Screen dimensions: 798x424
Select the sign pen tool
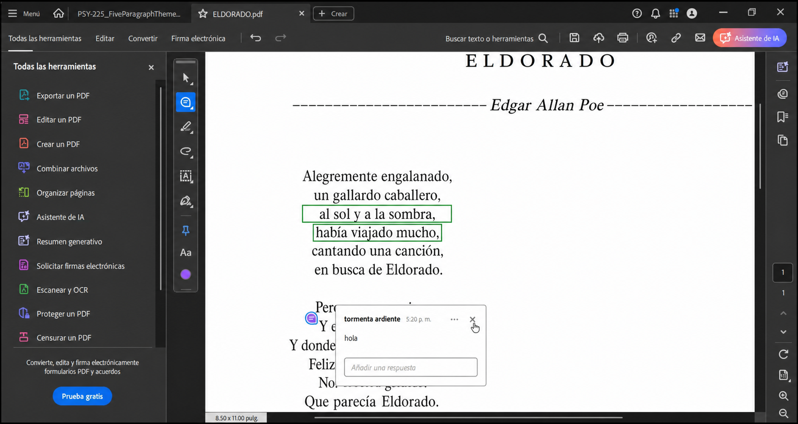tap(186, 201)
